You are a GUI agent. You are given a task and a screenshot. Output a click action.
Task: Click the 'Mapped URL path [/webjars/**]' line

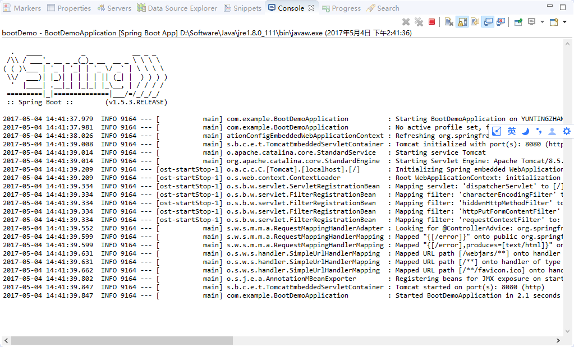tap(283, 253)
